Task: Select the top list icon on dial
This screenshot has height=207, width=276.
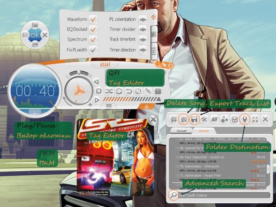Action: [x=35, y=25]
